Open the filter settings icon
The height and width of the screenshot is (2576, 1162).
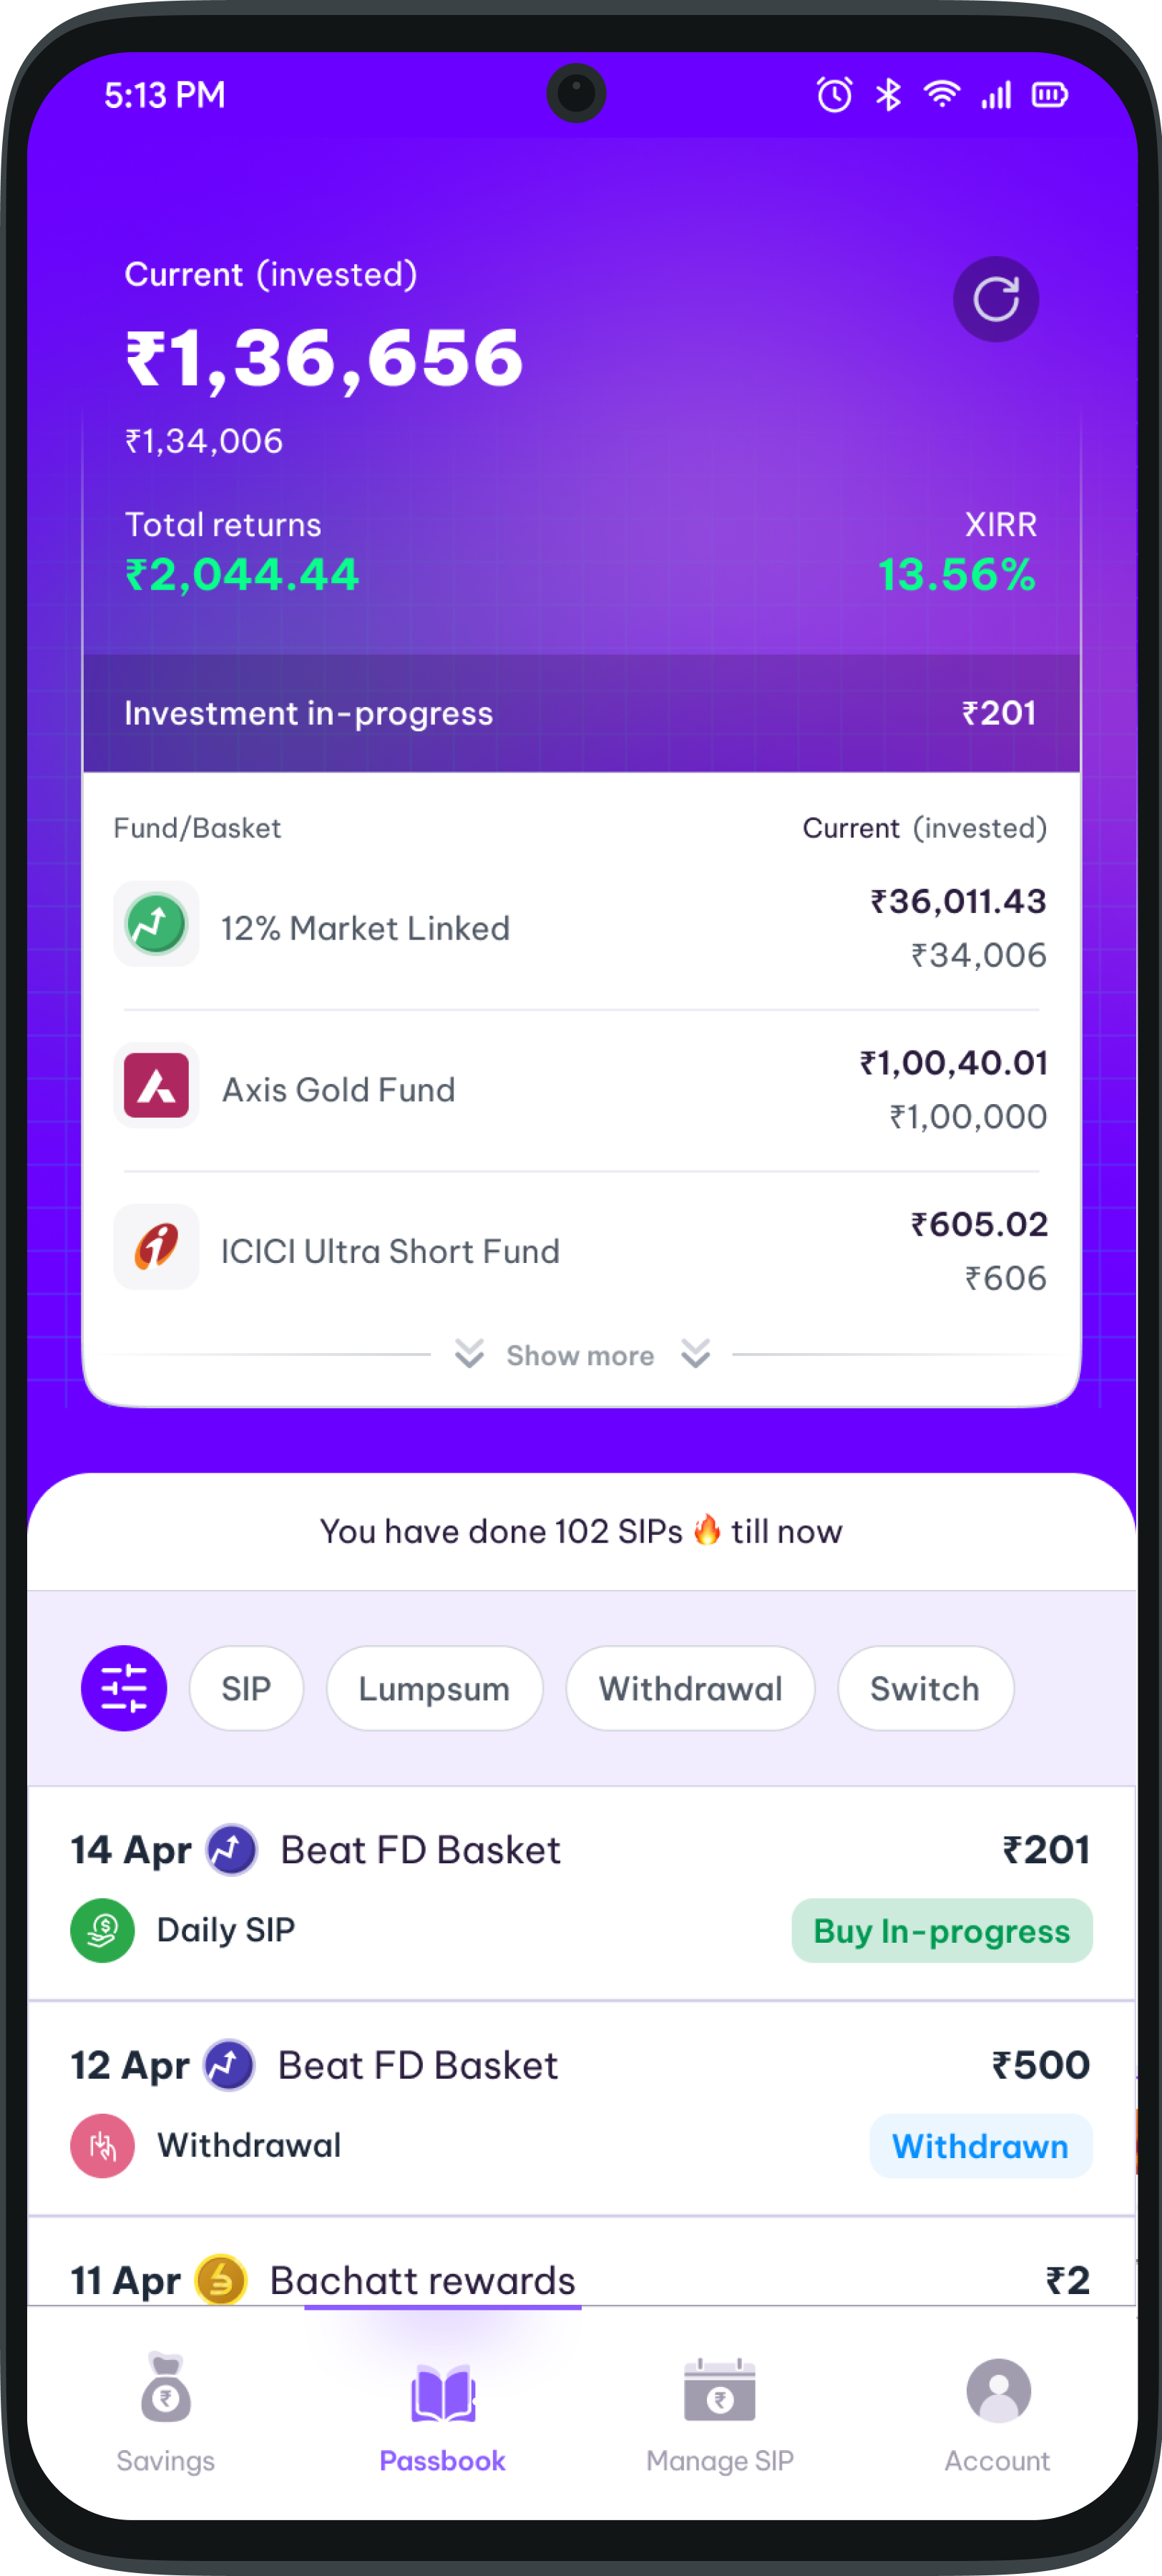pyautogui.click(x=124, y=1688)
